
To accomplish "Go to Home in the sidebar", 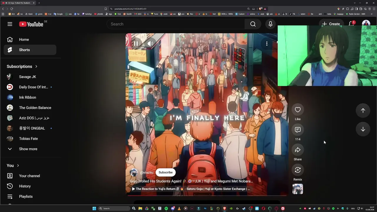I will [30, 39].
